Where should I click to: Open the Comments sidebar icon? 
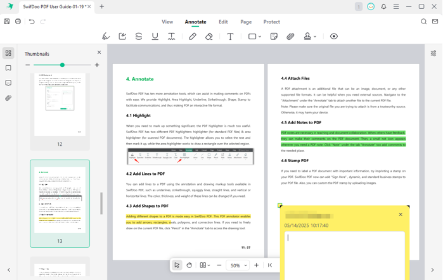(8, 83)
